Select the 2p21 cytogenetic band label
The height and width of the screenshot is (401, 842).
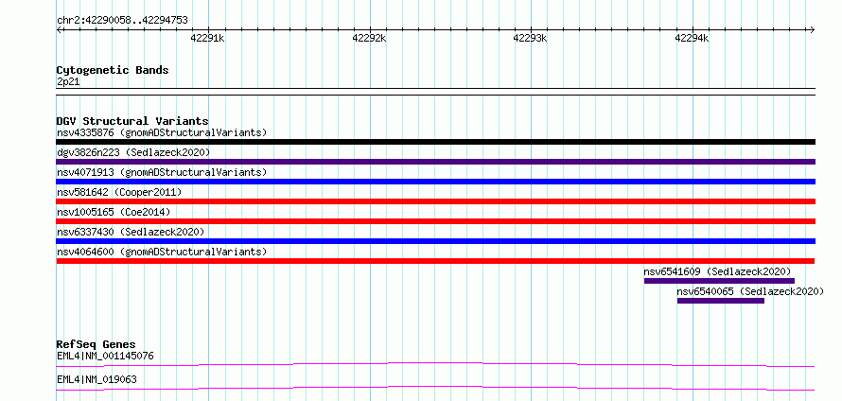[x=68, y=82]
